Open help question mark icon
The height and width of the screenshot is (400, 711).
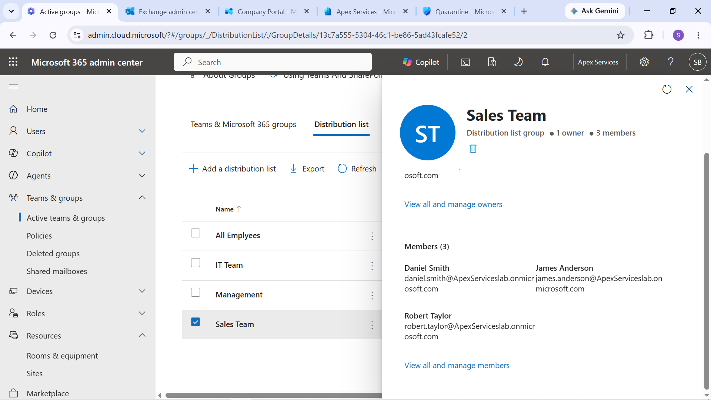pyautogui.click(x=671, y=62)
